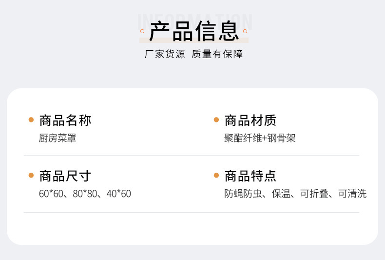Click the orange bullet beside 商品尺寸
The height and width of the screenshot is (260, 385).
pyautogui.click(x=31, y=175)
